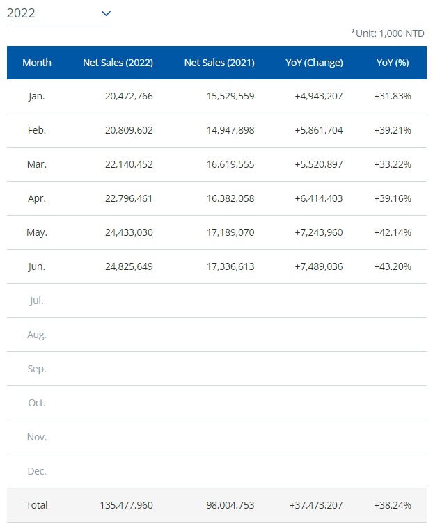Click the Apr. 2021 sales 16,382,058 value
Viewport: 433px width, 526px height.
[230, 198]
